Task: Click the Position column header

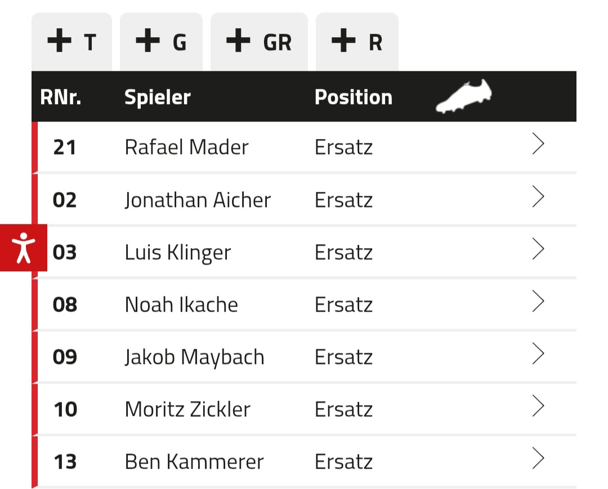Action: [354, 97]
